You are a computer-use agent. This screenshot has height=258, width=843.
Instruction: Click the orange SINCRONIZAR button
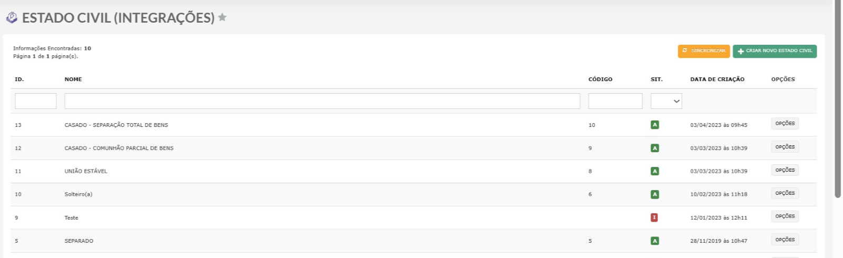click(x=704, y=51)
